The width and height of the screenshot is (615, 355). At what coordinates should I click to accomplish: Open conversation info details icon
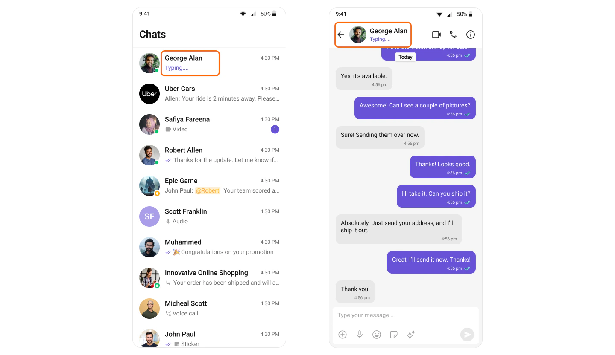click(x=471, y=35)
